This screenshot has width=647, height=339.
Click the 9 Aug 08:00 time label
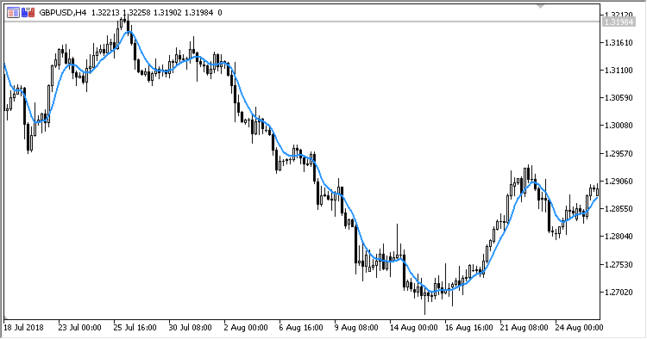356,328
